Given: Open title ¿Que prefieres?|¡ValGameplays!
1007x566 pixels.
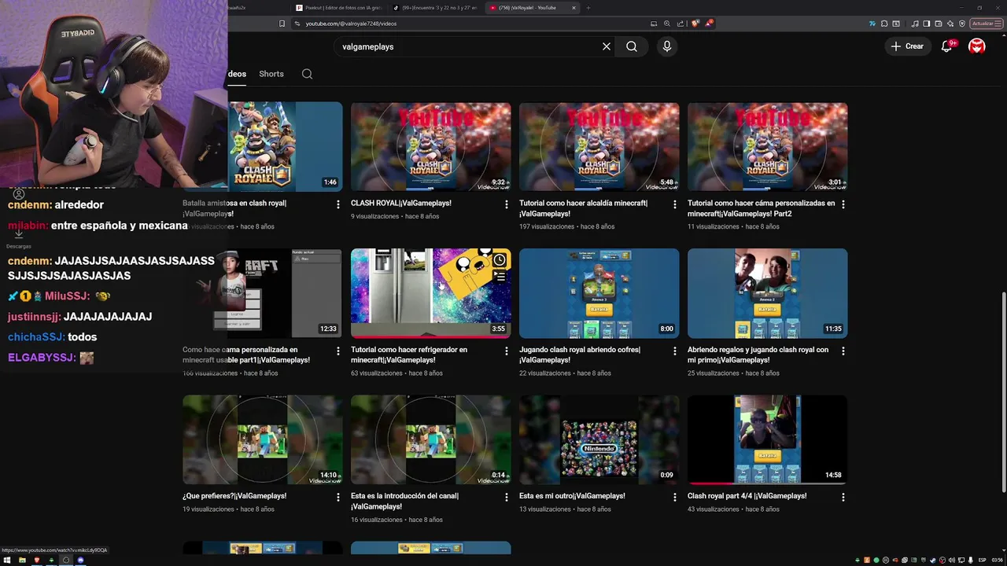Looking at the screenshot, I should point(234,496).
